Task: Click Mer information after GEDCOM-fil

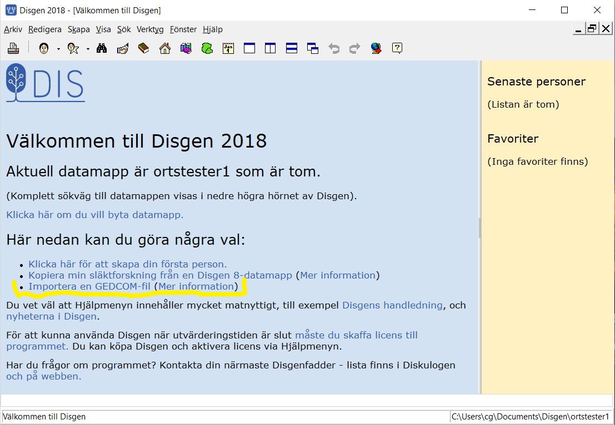Action: tap(196, 286)
